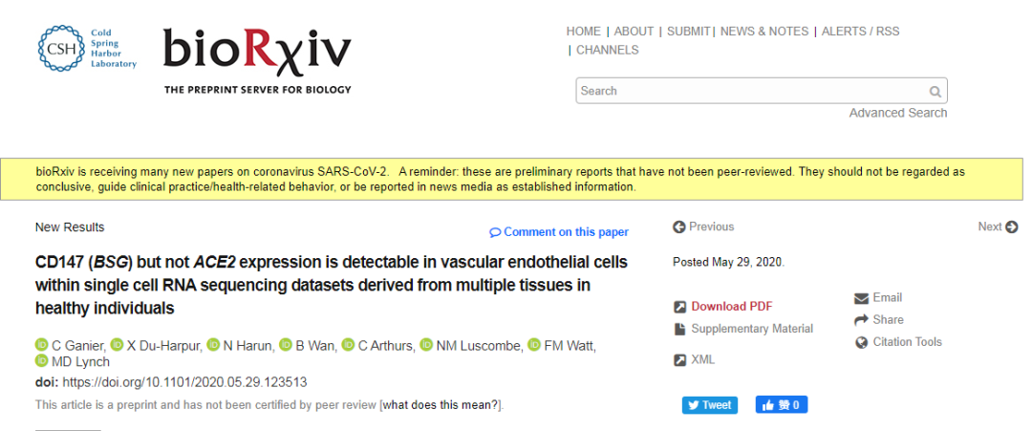Image resolution: width=1032 pixels, height=431 pixels.
Task: Click the Next article arrow icon
Action: (1012, 227)
